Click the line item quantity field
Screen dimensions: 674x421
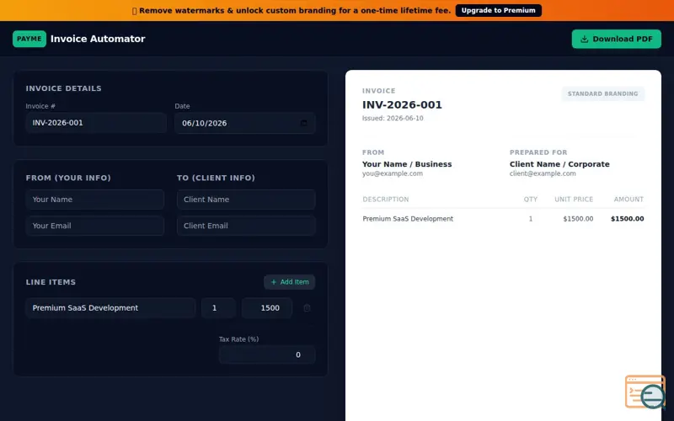pos(218,308)
